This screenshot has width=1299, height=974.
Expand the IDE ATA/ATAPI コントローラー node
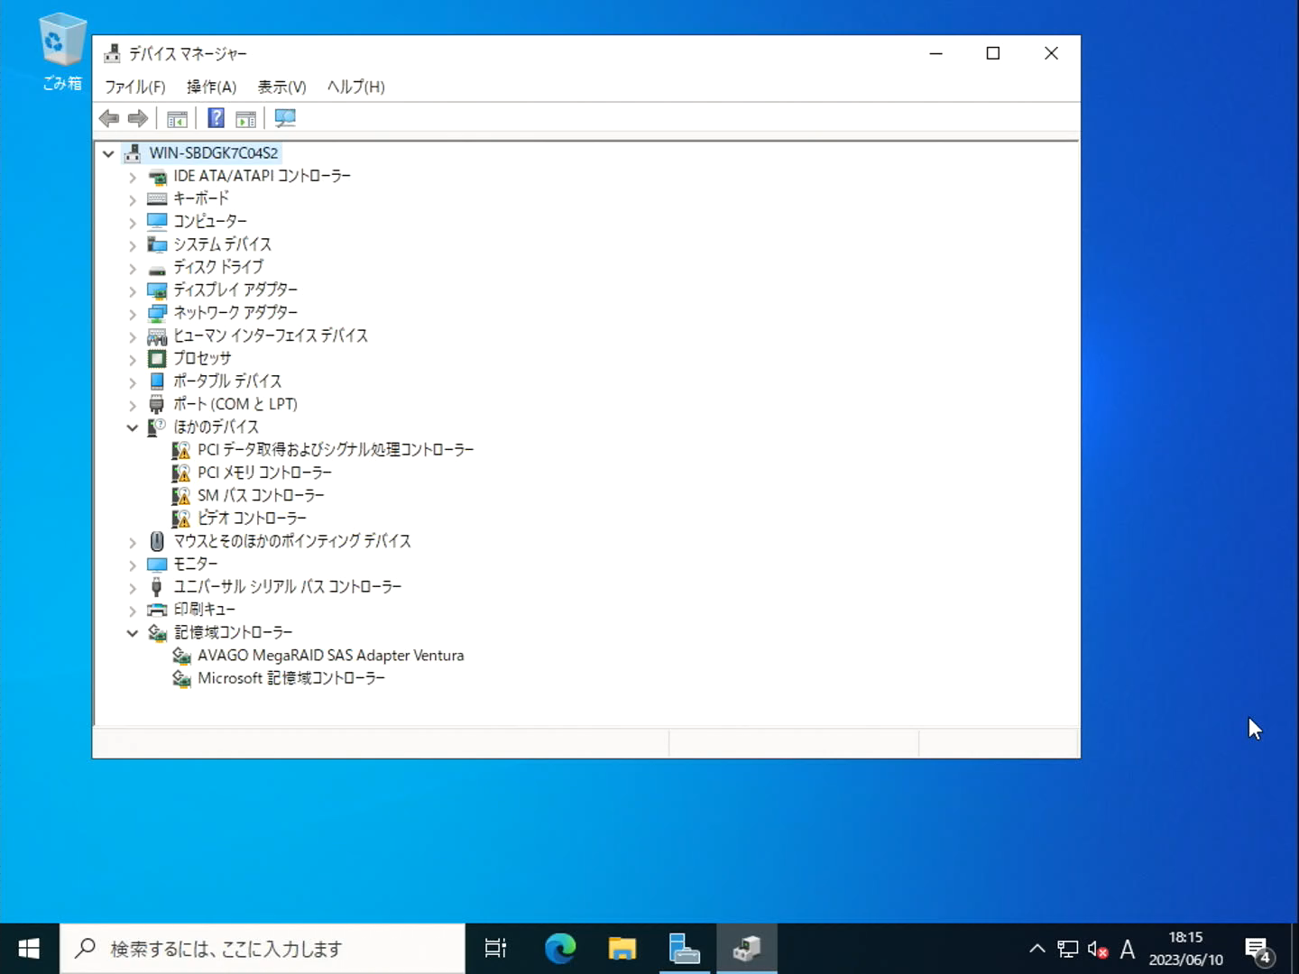pyautogui.click(x=133, y=177)
